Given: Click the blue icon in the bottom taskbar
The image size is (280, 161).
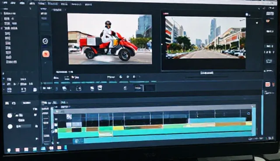Looking at the screenshot, I should [43, 148].
